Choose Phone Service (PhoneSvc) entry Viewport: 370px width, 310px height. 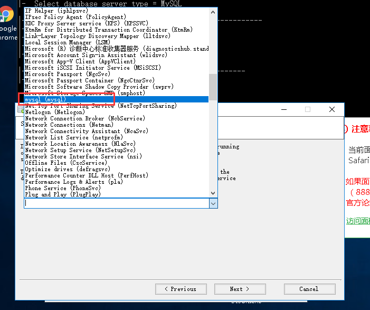coord(117,188)
